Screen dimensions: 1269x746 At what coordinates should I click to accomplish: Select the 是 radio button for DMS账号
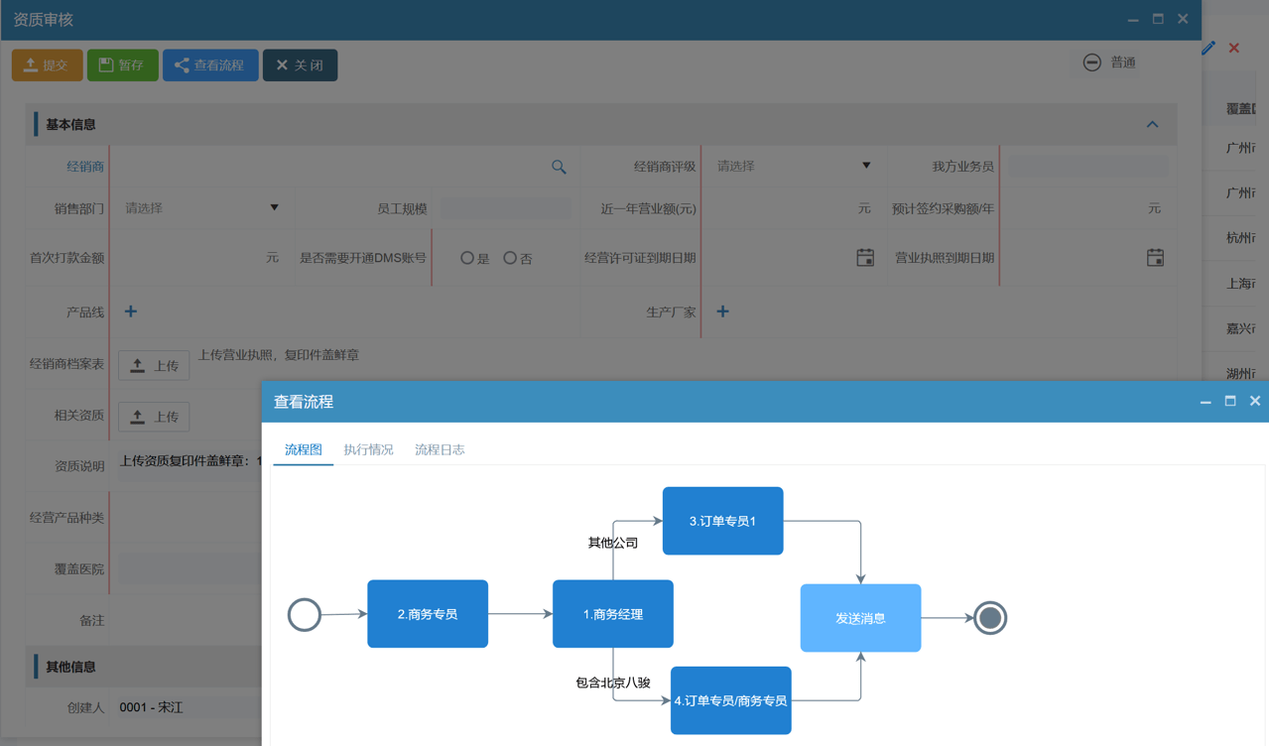[x=466, y=257]
